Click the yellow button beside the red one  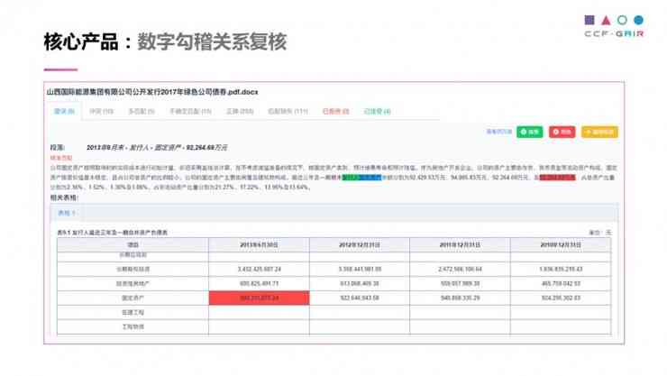(599, 132)
